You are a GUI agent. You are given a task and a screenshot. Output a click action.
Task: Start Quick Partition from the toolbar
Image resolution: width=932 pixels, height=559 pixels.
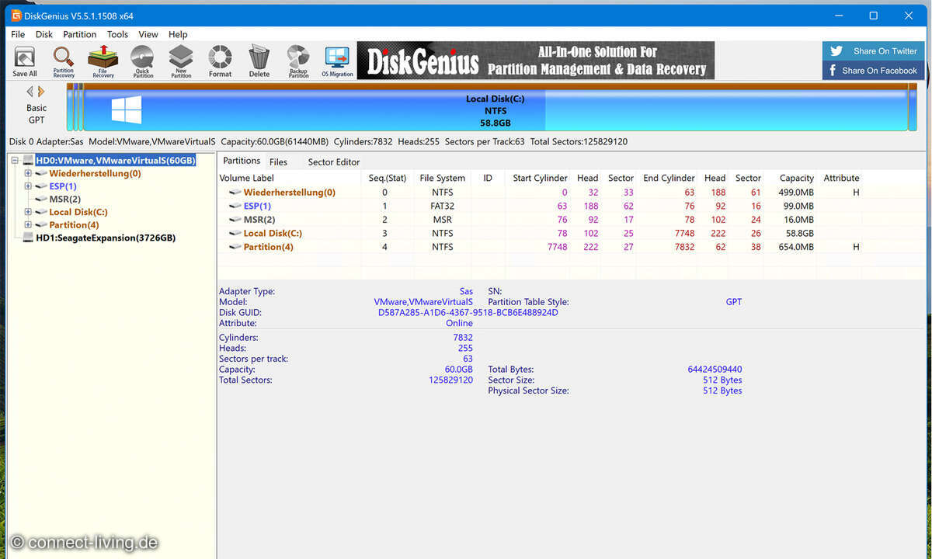[x=142, y=61]
